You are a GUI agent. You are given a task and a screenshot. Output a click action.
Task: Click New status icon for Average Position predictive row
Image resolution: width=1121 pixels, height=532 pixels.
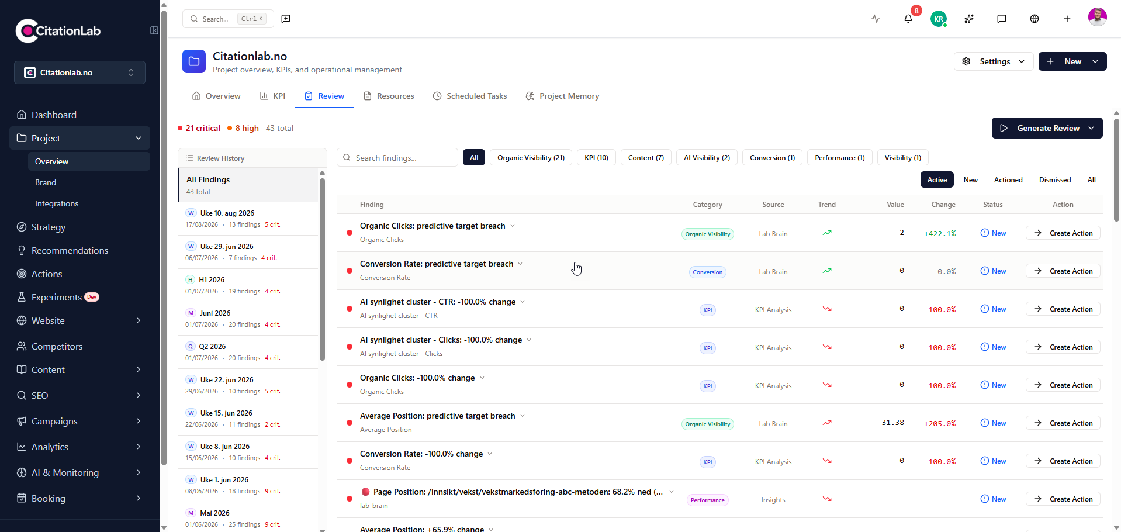click(x=985, y=423)
